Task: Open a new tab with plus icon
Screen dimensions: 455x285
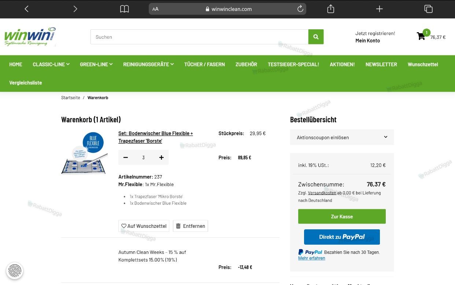Action: pos(379,9)
